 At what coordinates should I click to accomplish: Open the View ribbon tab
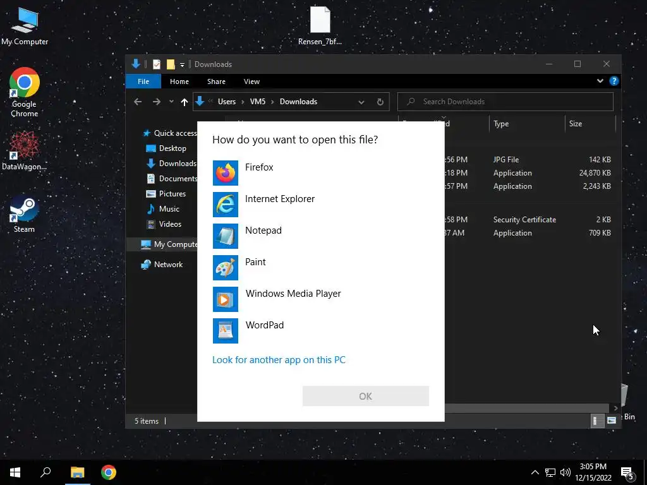click(x=251, y=81)
